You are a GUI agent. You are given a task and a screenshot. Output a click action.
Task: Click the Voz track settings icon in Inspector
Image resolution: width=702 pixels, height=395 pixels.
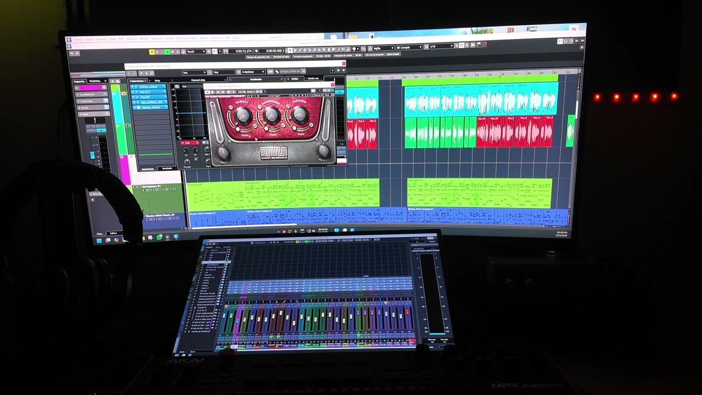pos(104,88)
